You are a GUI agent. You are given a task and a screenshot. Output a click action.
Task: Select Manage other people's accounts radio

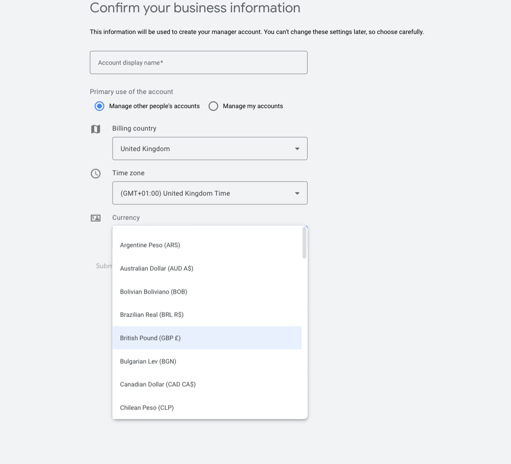(99, 106)
